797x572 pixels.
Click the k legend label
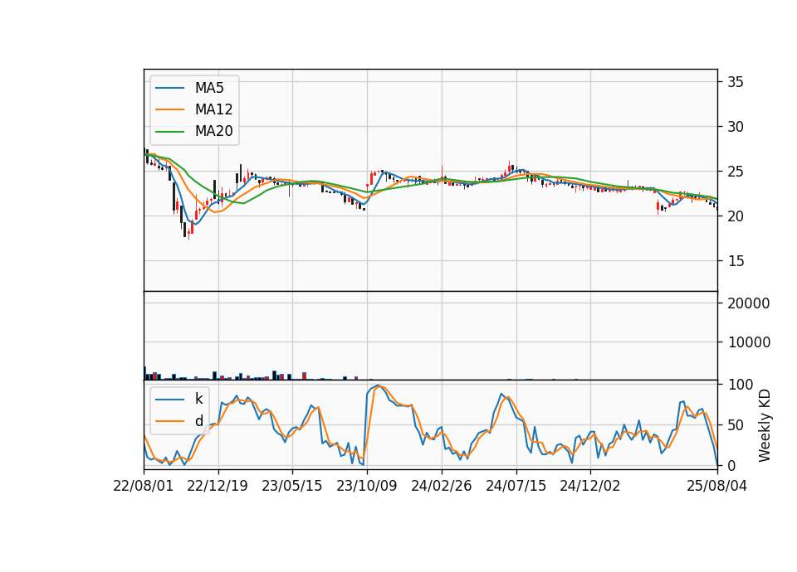[198, 399]
